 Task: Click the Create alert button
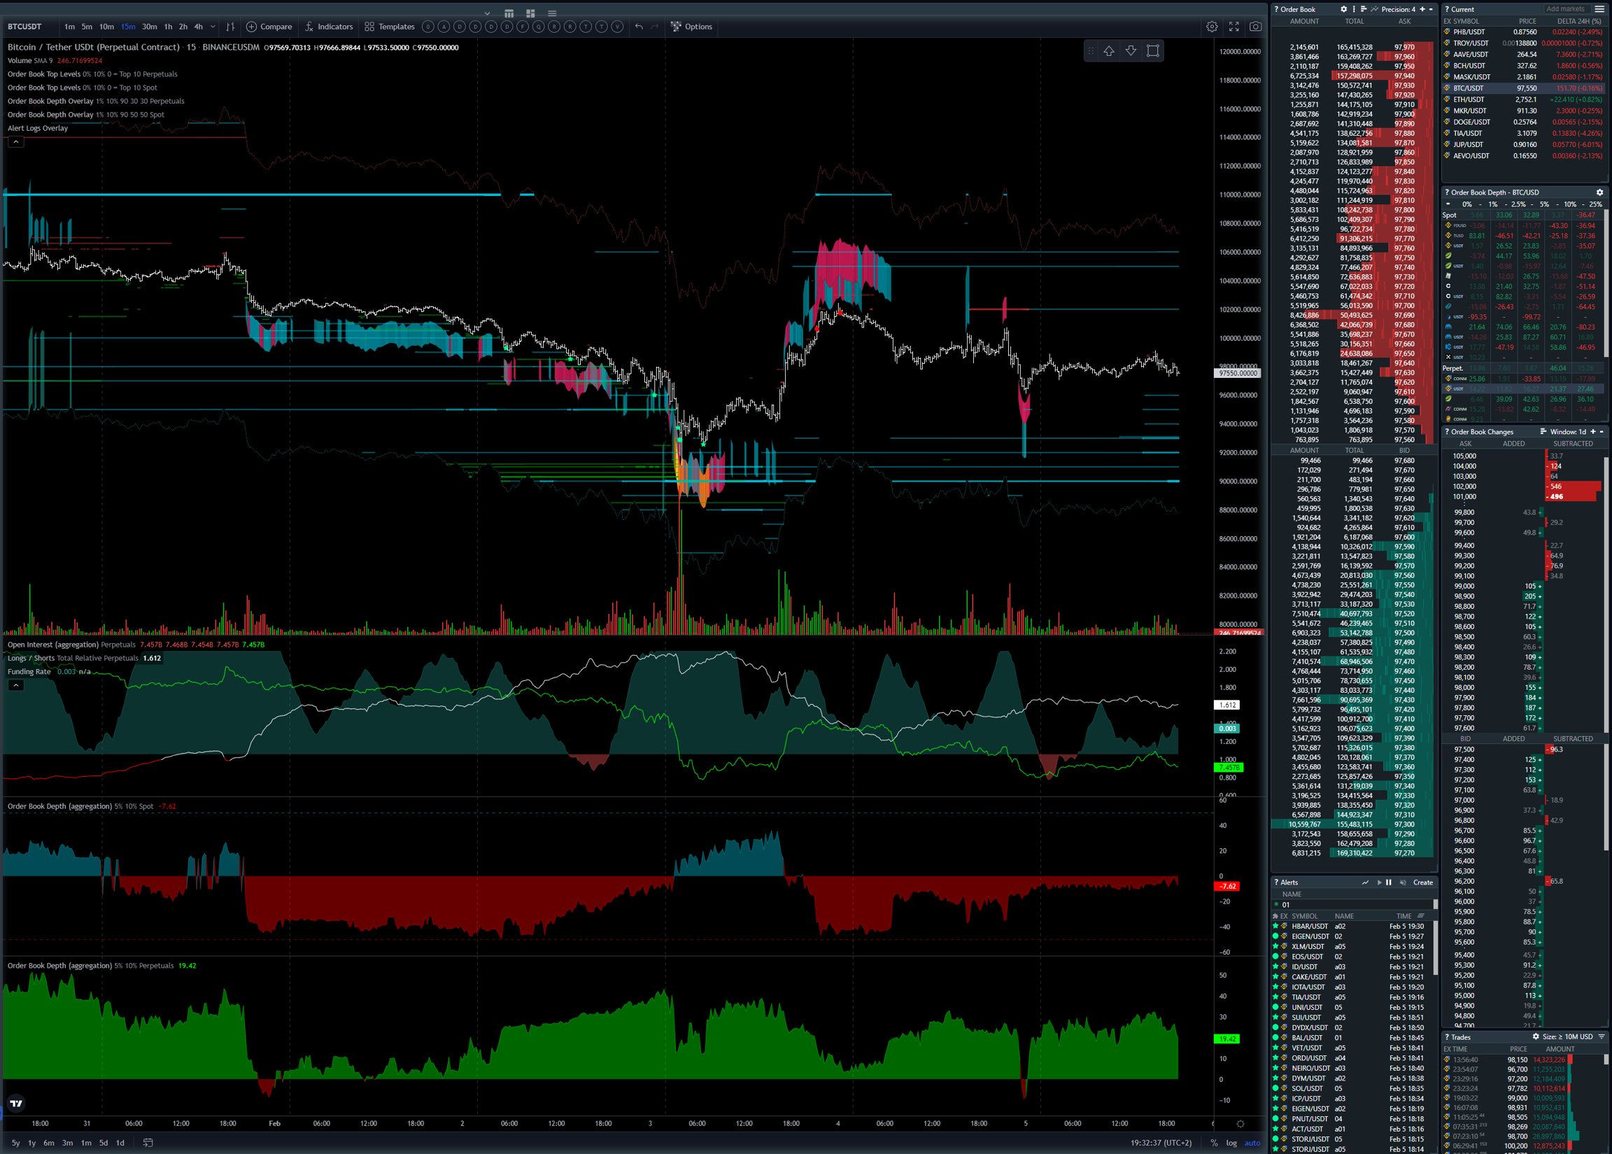pyautogui.click(x=1422, y=882)
